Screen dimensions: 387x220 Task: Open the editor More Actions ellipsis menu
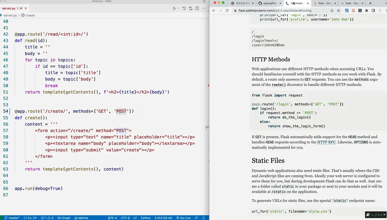click(x=203, y=8)
